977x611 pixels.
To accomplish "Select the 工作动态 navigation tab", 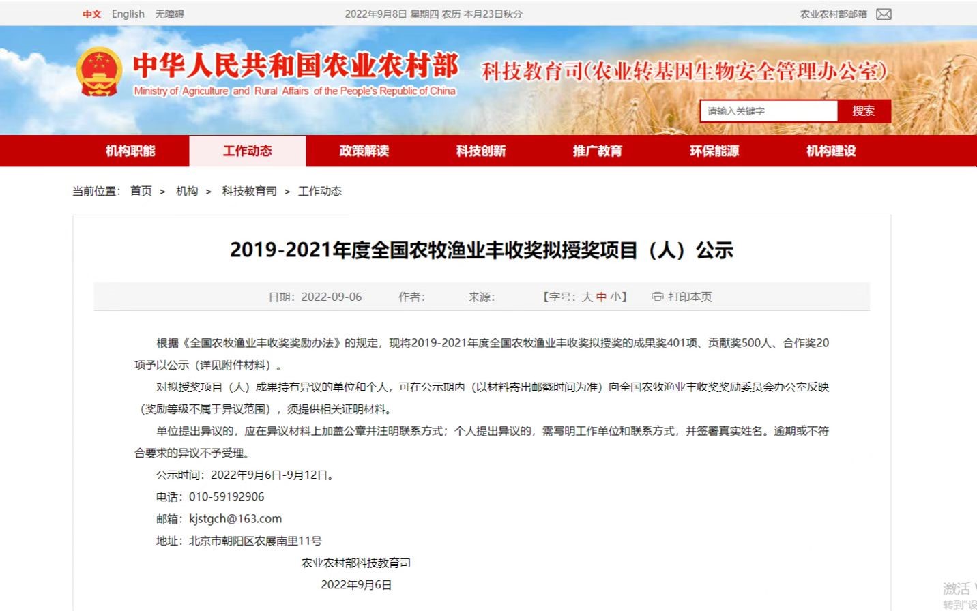I will coord(247,151).
